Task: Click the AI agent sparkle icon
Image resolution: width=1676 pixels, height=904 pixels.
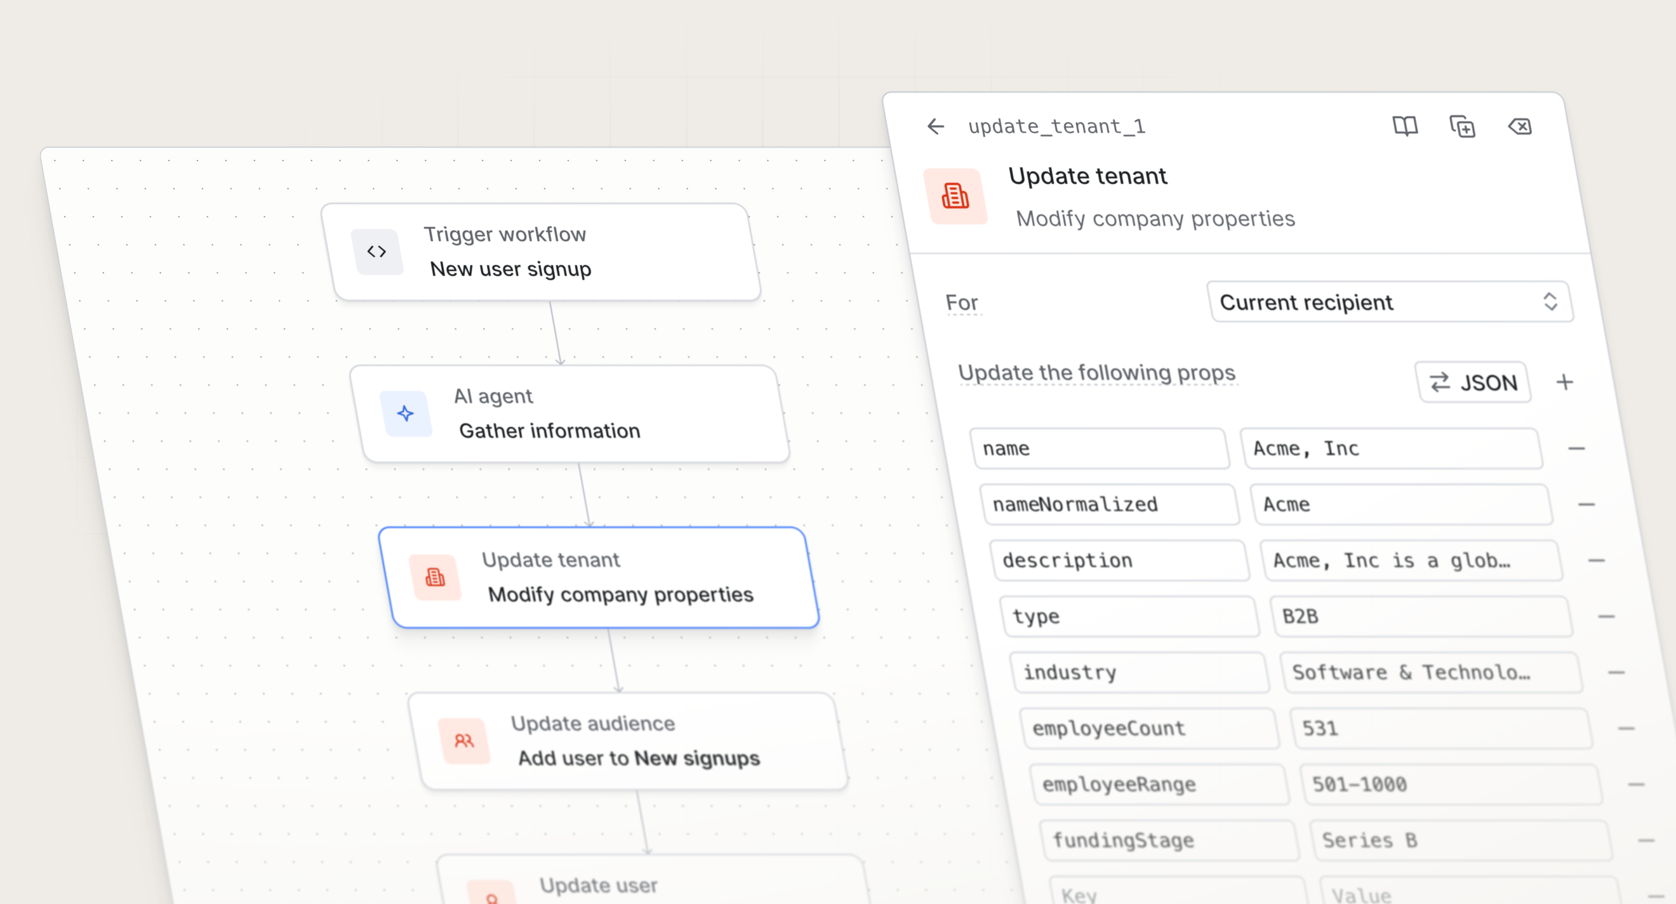Action: [x=405, y=414]
